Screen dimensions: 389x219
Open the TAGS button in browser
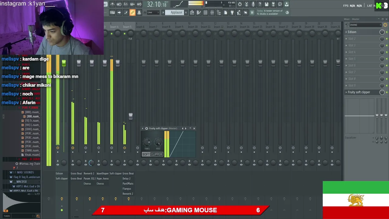coord(7,216)
